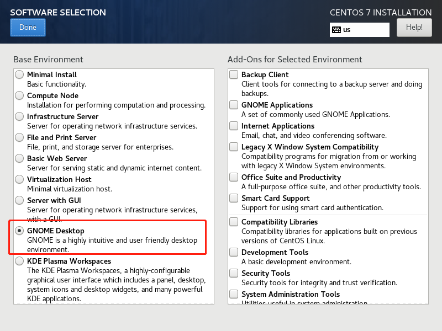Click the Done button
The height and width of the screenshot is (331, 442).
point(28,28)
